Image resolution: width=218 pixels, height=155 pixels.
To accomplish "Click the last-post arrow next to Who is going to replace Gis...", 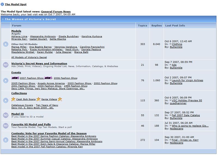I will pyautogui.click(x=170, y=126).
